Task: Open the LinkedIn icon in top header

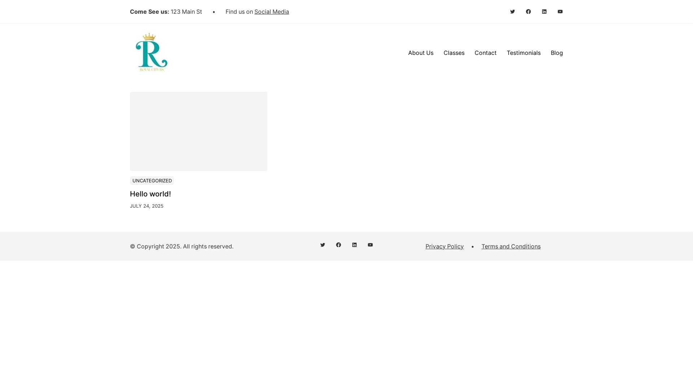Action: (544, 12)
